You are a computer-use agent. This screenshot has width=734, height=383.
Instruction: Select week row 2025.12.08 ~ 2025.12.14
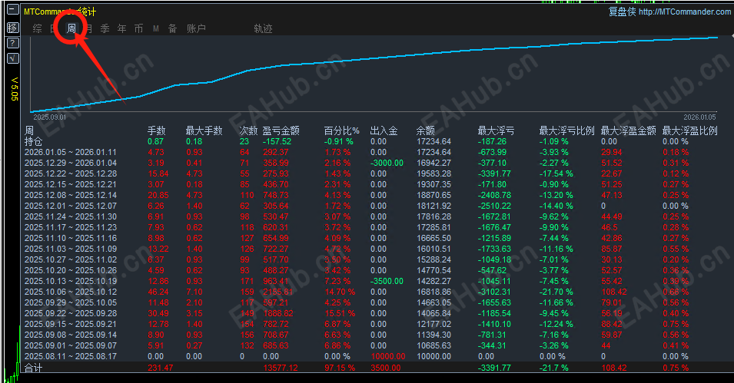click(x=71, y=195)
